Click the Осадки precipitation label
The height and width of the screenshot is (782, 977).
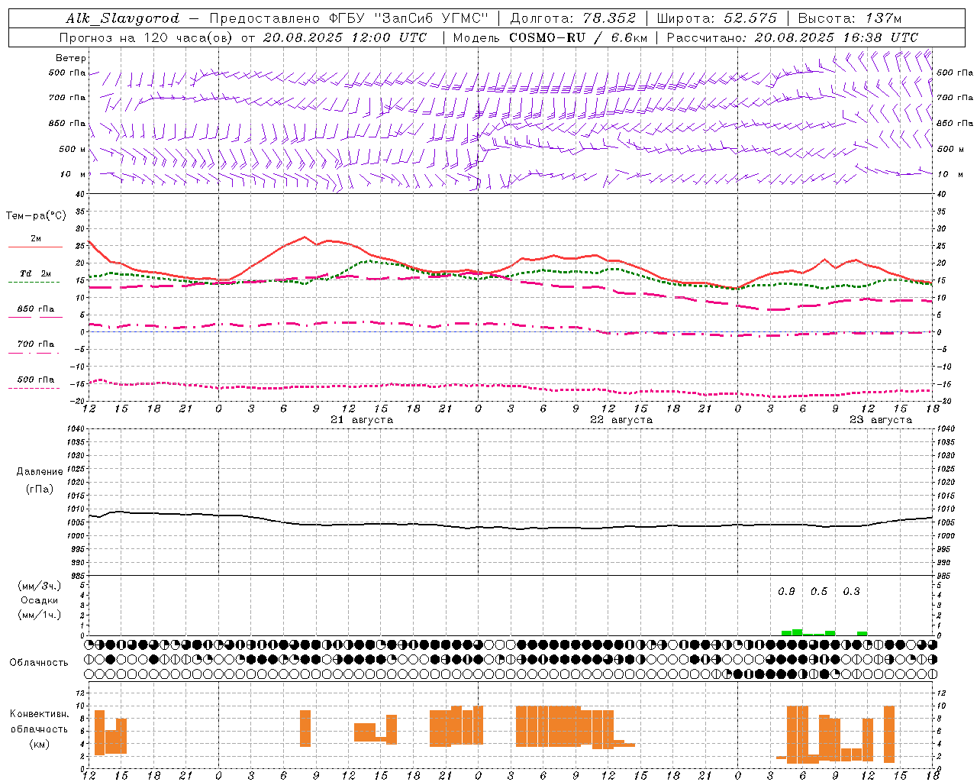39,600
